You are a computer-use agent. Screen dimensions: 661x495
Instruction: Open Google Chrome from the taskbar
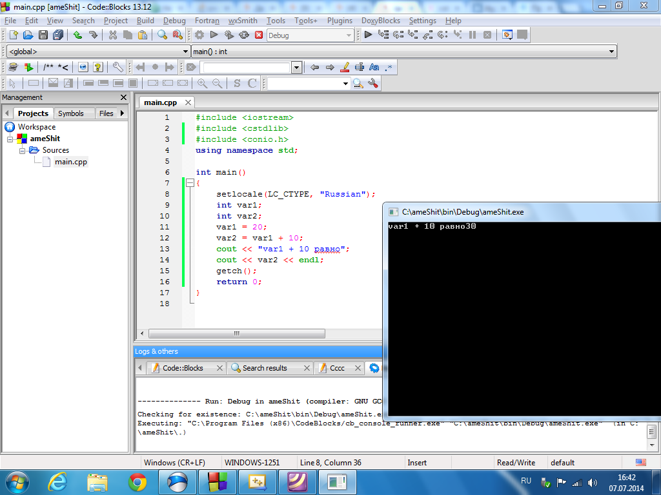pyautogui.click(x=137, y=481)
